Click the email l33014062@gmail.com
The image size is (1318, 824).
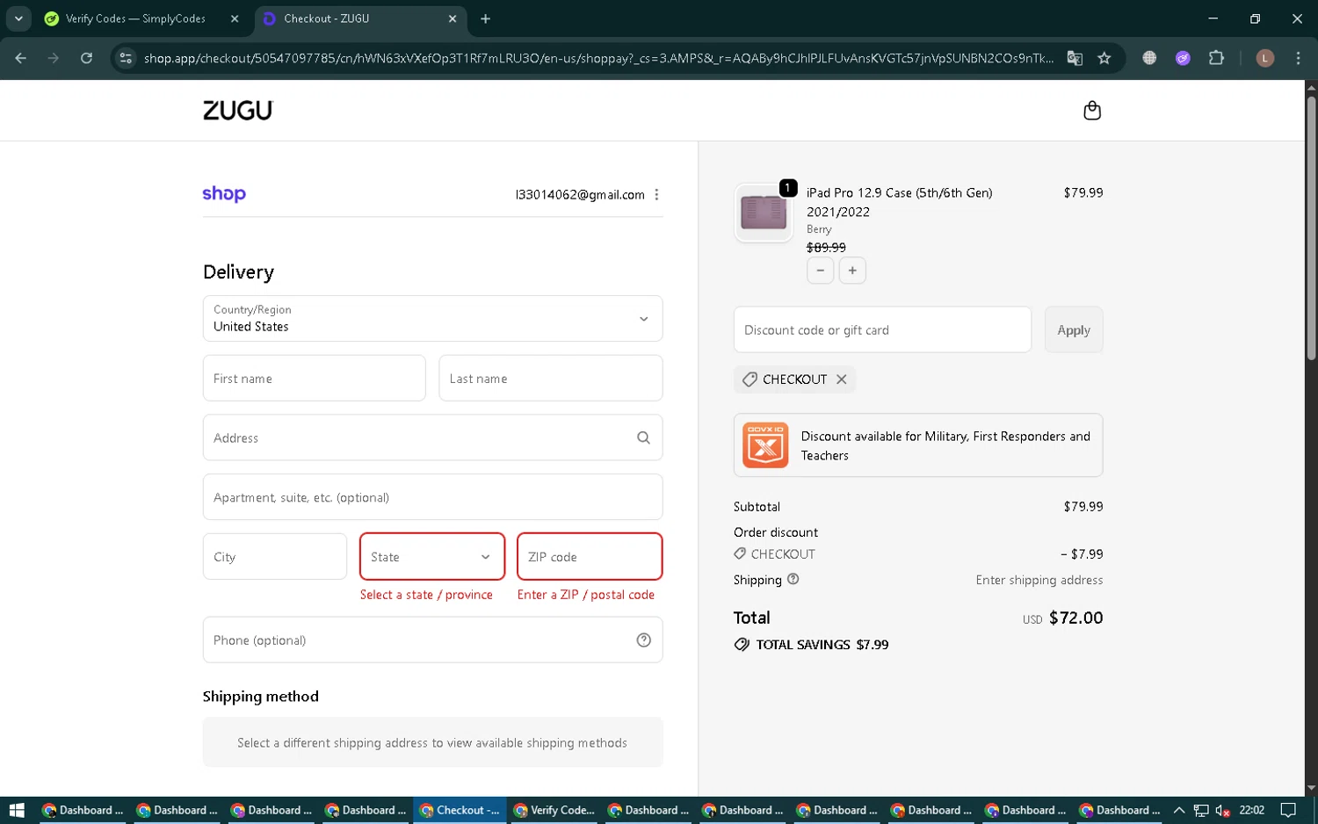[580, 195]
